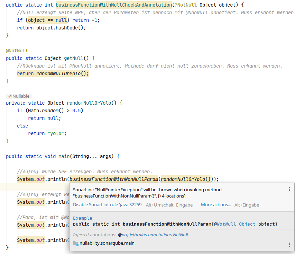Viewport: 295px width, 254px height.
Task: Disable SonarLint rule java:S2259
Action: coord(108,205)
